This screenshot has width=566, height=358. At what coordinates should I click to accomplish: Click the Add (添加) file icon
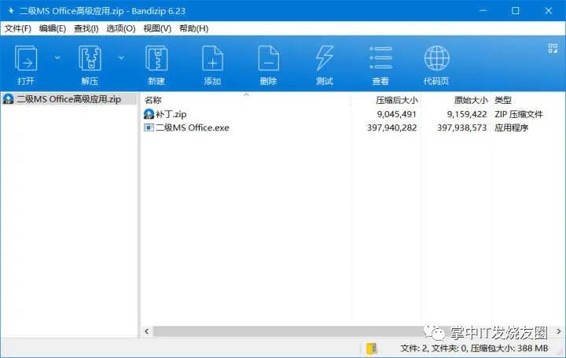point(212,58)
